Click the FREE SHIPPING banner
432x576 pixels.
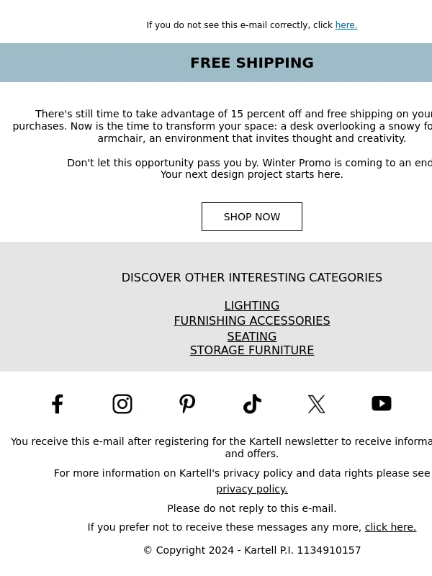pyautogui.click(x=216, y=63)
